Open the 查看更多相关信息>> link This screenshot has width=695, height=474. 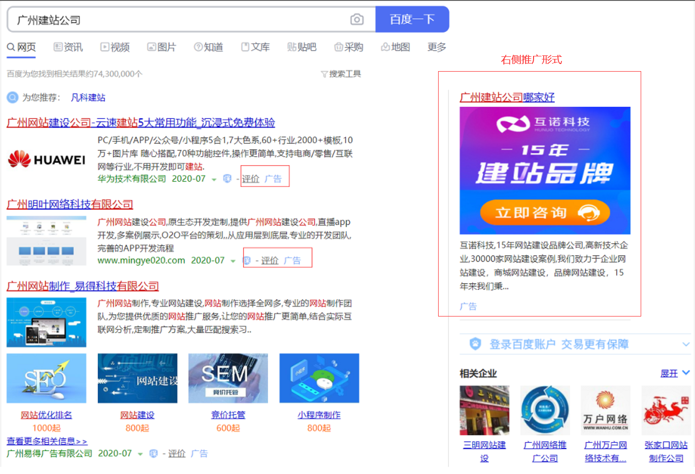(47, 441)
